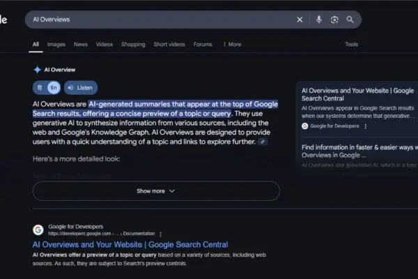Open the More search filters dropdown
This screenshot has width=418, height=279.
point(232,45)
